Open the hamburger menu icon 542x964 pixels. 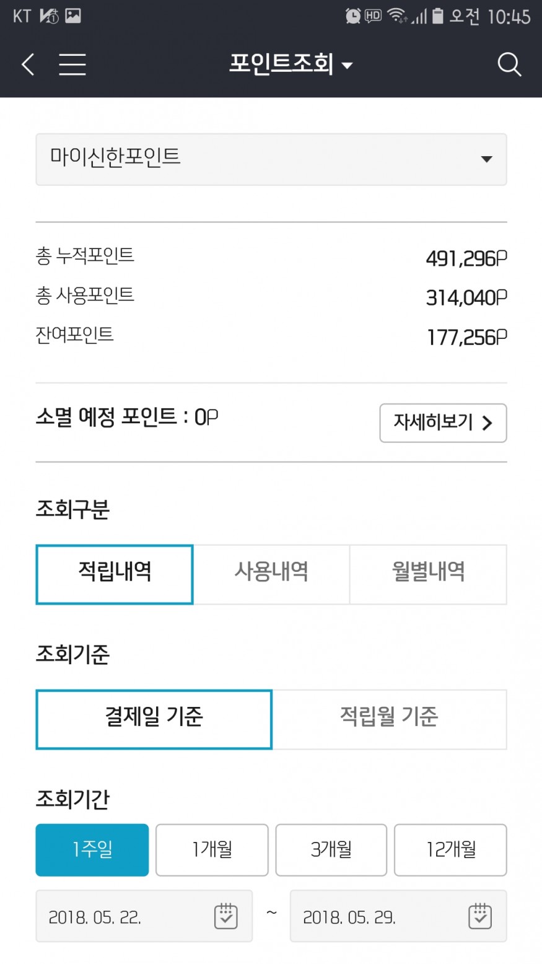point(72,64)
